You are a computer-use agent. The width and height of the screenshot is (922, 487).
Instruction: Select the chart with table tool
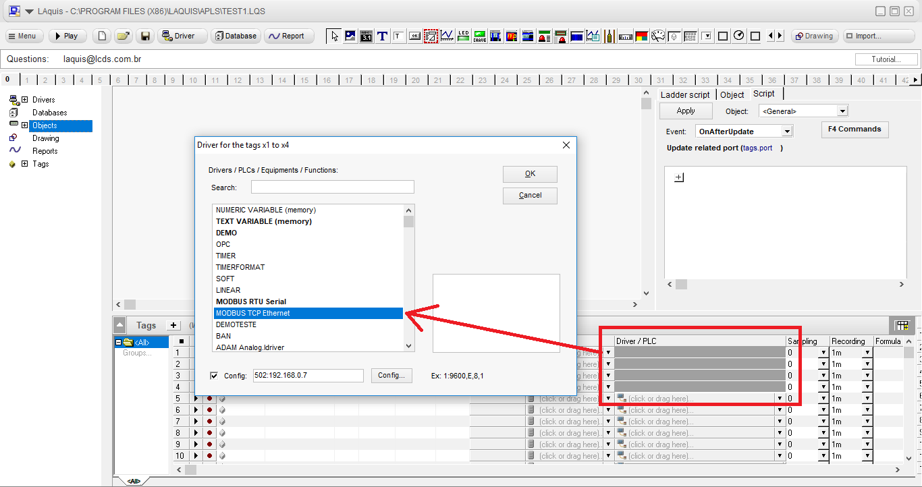click(x=593, y=36)
